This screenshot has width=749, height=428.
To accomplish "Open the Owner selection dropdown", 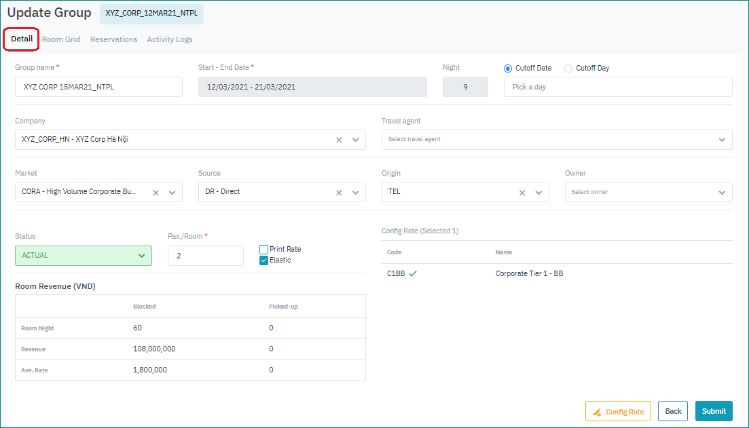I will coord(721,193).
